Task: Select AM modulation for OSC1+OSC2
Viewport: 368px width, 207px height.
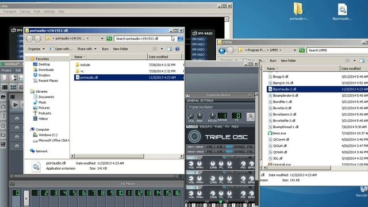Action: tap(219, 147)
